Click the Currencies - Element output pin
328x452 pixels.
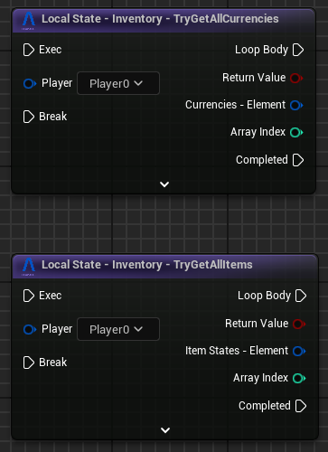tap(296, 105)
